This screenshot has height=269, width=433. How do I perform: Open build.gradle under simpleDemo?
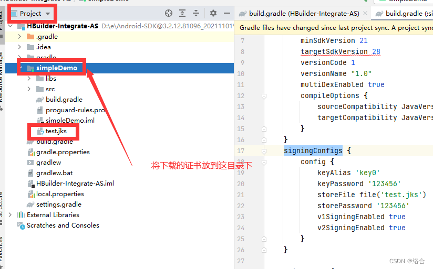64,100
